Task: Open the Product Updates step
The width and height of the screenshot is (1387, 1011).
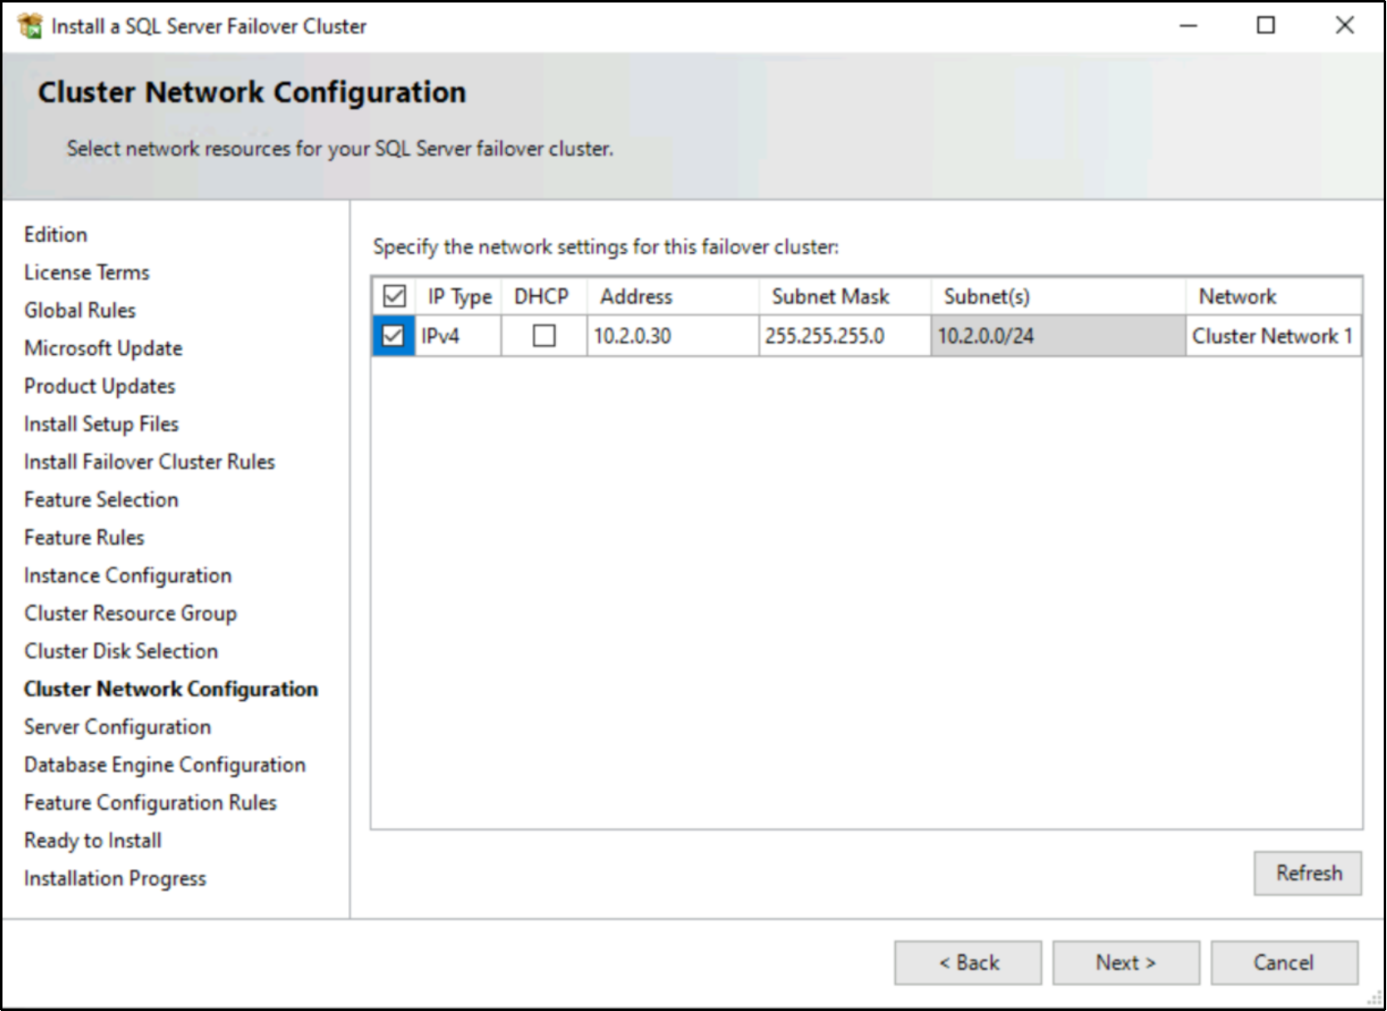Action: pyautogui.click(x=100, y=386)
